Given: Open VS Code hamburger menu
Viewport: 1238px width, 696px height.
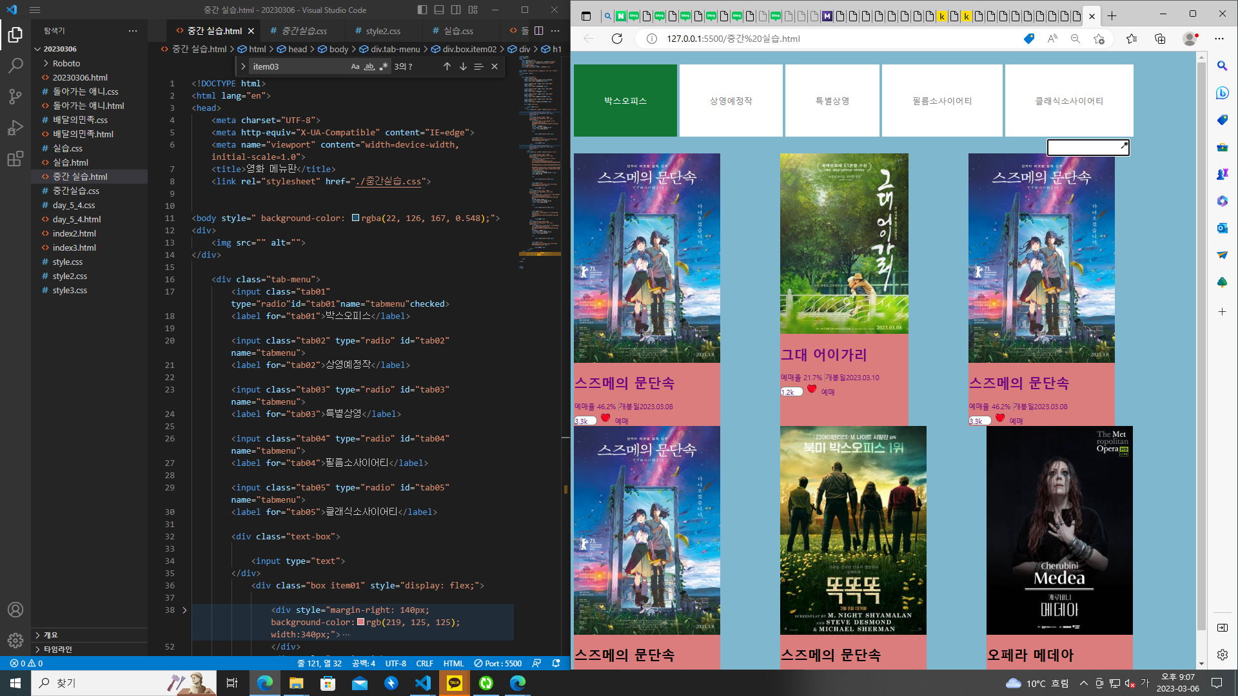Looking at the screenshot, I should point(35,10).
